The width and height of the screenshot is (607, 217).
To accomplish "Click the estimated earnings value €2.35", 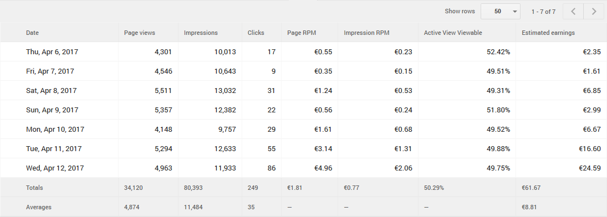I will (591, 52).
